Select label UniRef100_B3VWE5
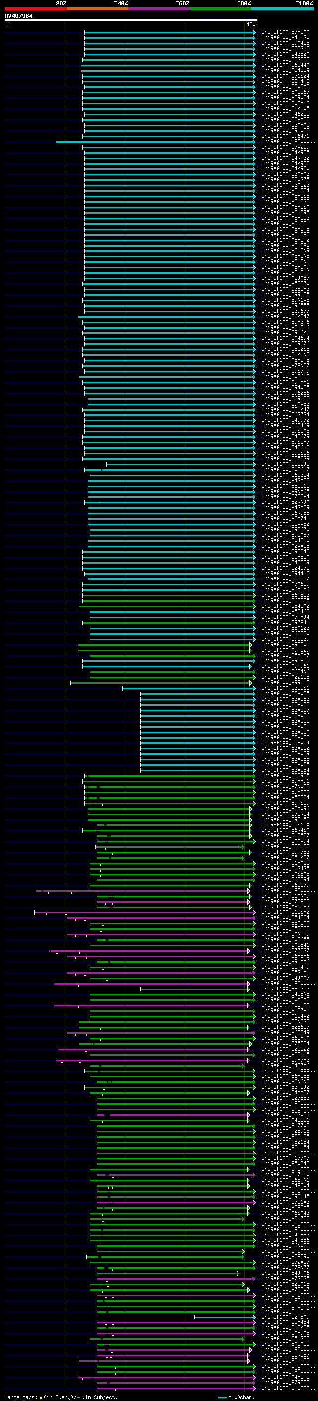This screenshot has height=1401, width=318. pos(285,693)
